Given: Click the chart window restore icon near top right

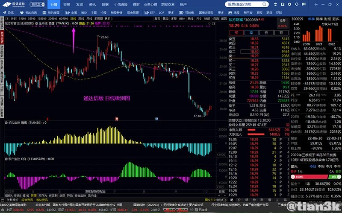Looking at the screenshot, I should (214, 23).
